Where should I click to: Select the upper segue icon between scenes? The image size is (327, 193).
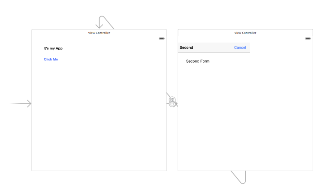pos(172,99)
